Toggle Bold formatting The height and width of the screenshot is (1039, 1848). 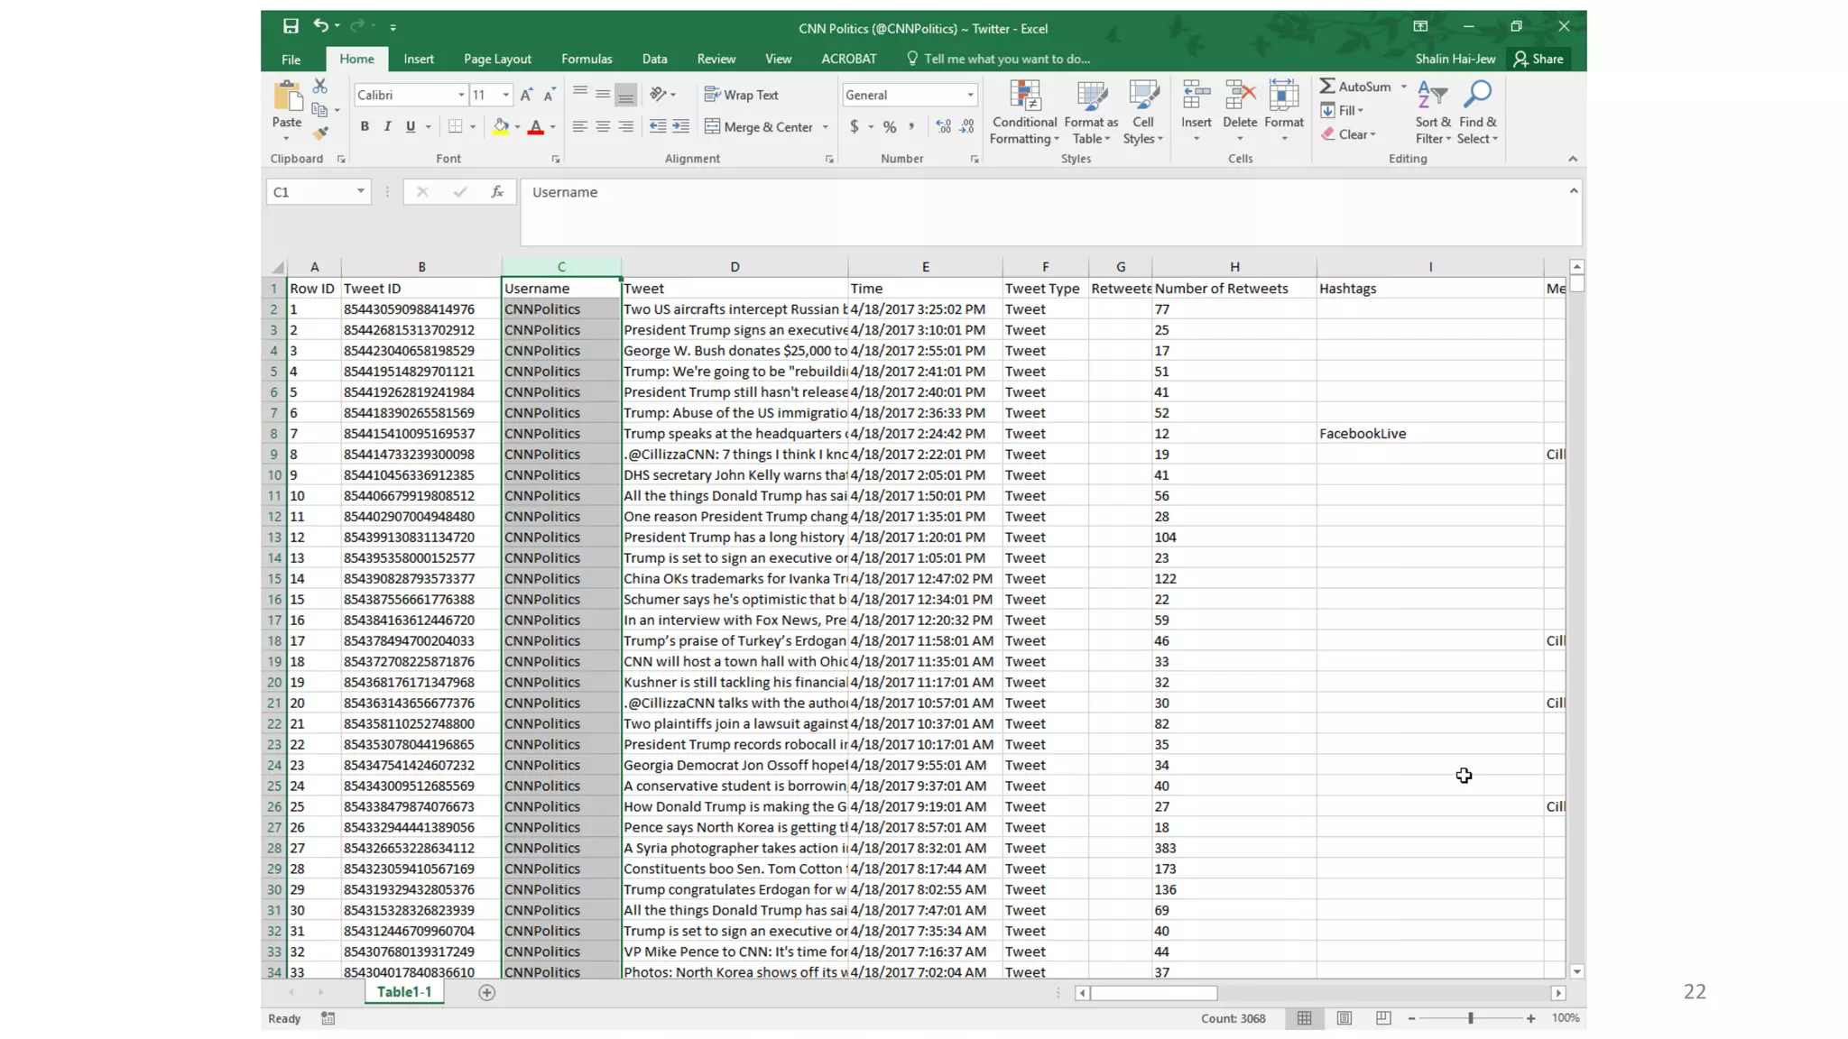pyautogui.click(x=365, y=127)
